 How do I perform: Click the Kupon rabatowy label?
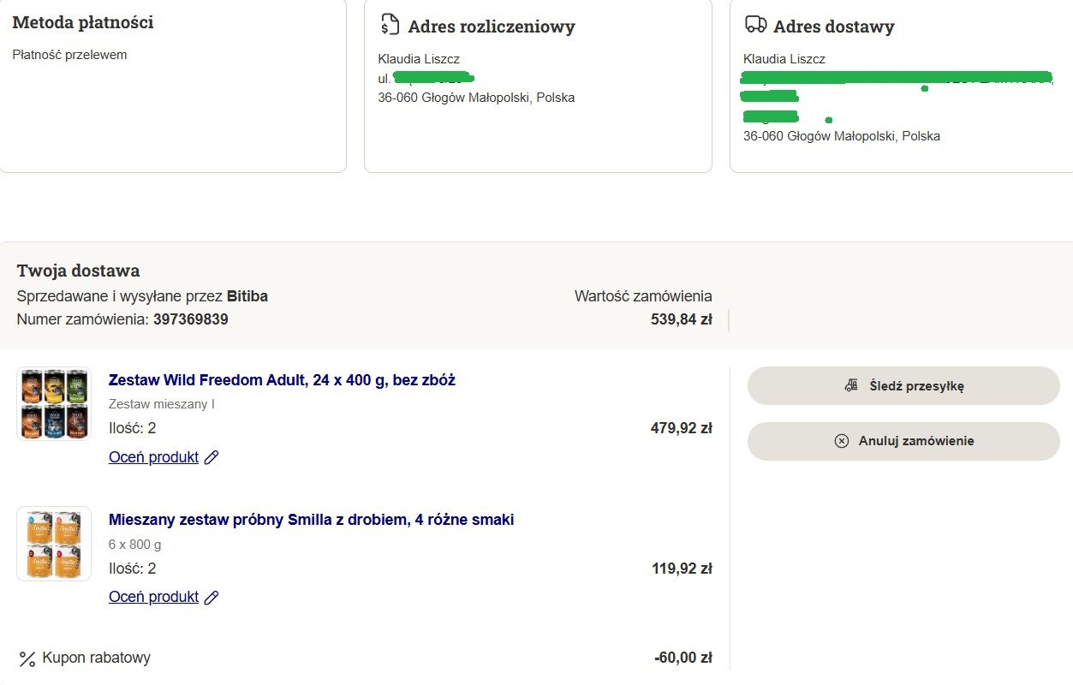coord(96,658)
